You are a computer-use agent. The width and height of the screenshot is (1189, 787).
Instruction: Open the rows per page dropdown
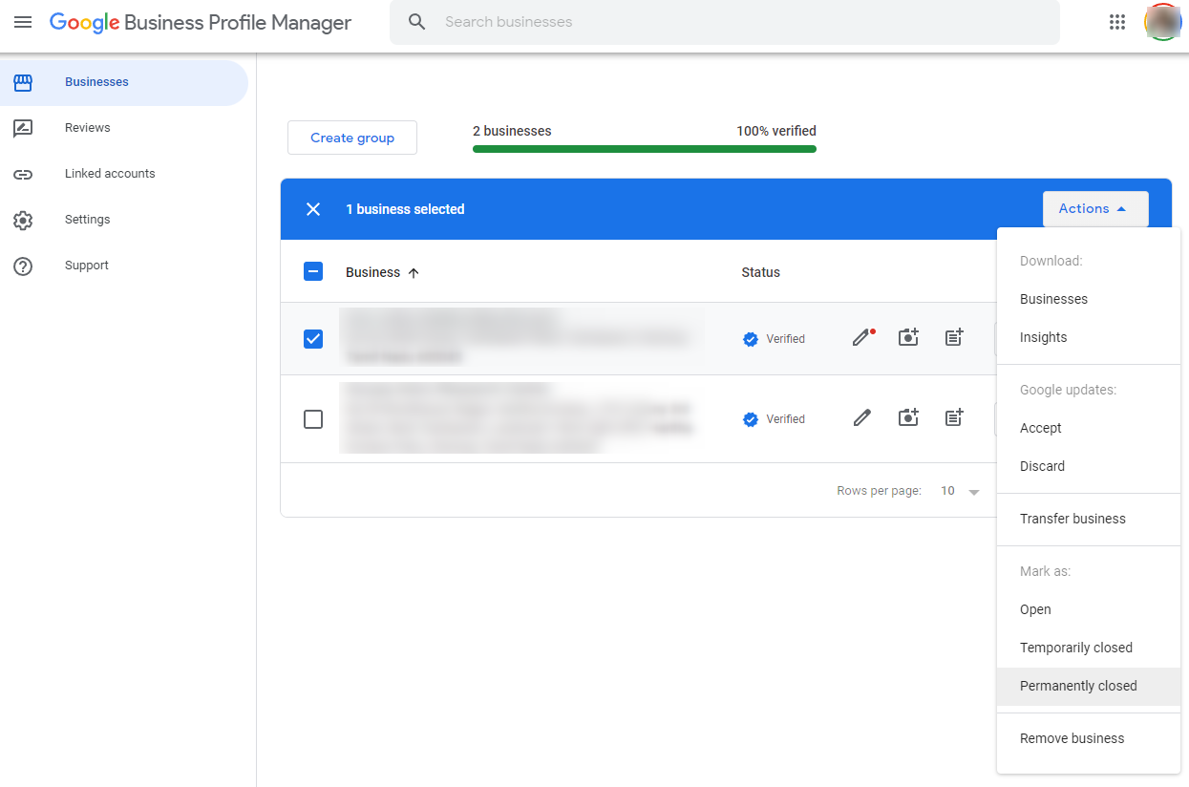pos(962,491)
